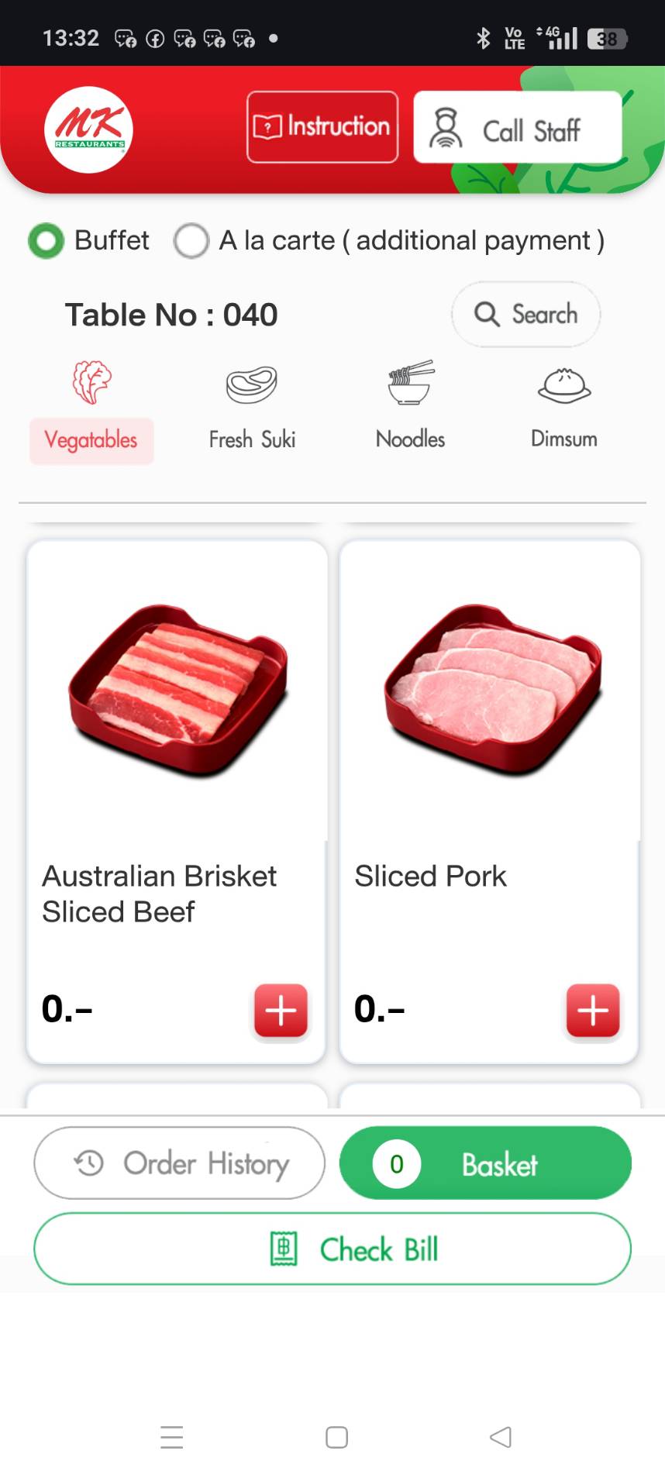This screenshot has height=1478, width=665.
Task: Tap the Fresh Suki meat icon
Action: tap(252, 384)
